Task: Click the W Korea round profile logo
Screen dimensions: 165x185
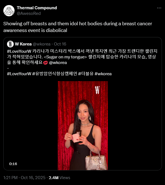Action: (10, 44)
